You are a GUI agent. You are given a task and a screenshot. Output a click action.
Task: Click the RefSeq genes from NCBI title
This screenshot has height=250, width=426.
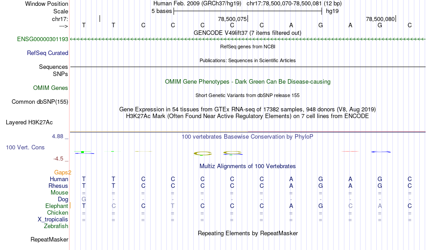tap(248, 47)
